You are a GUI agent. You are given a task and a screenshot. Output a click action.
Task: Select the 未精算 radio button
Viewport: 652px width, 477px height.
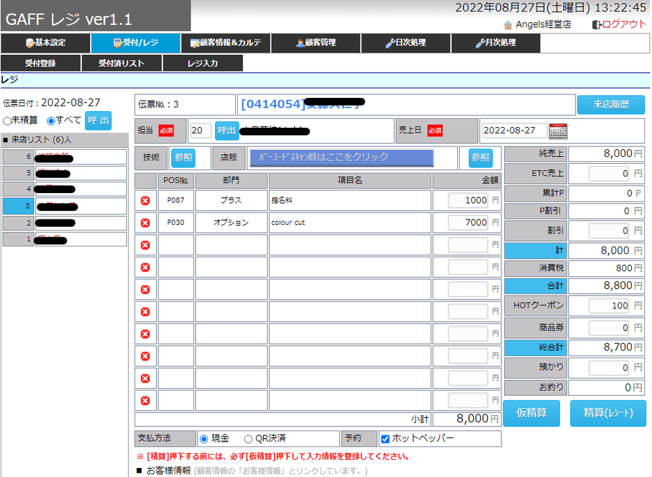(x=7, y=121)
